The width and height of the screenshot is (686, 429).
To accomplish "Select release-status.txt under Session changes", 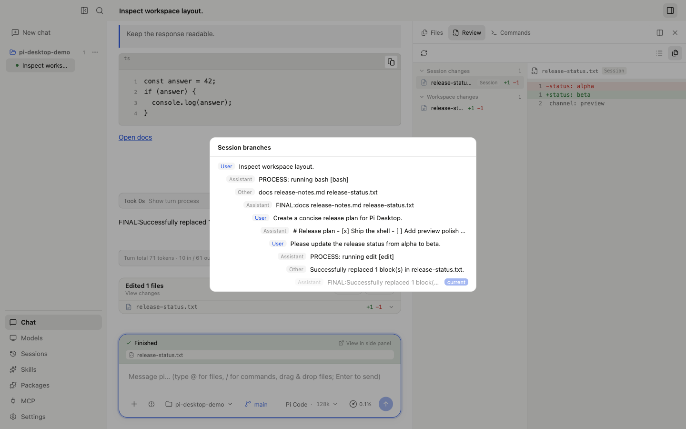I will (470, 82).
